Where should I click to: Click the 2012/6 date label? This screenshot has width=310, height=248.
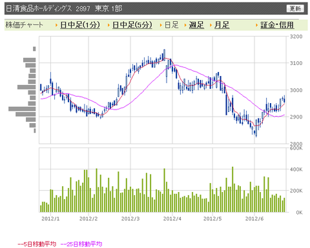[x=254, y=219]
